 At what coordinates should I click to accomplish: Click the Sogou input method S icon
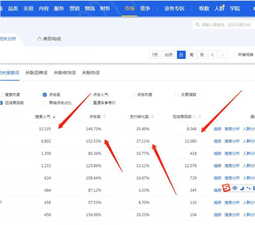[x=226, y=188]
